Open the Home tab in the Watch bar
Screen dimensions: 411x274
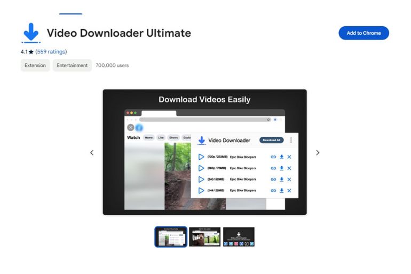[148, 137]
